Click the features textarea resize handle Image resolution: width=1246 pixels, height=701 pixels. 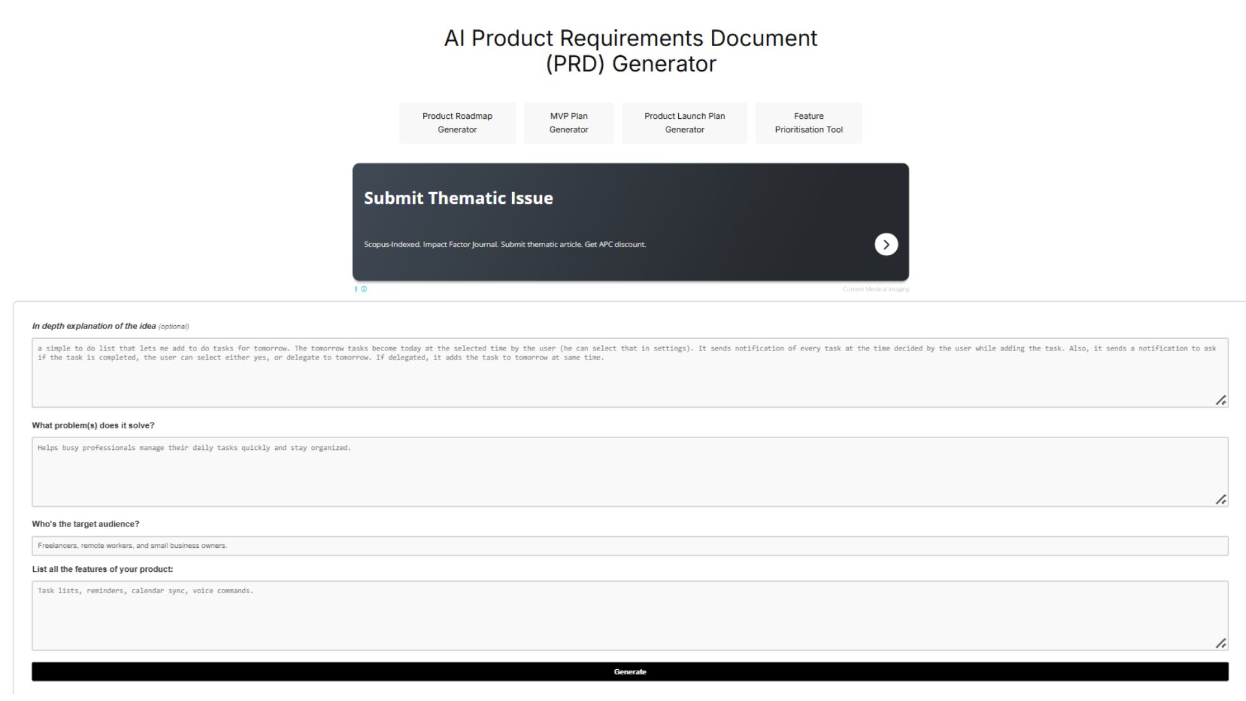1221,643
